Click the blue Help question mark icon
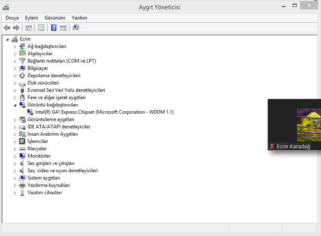 [x=54, y=28]
